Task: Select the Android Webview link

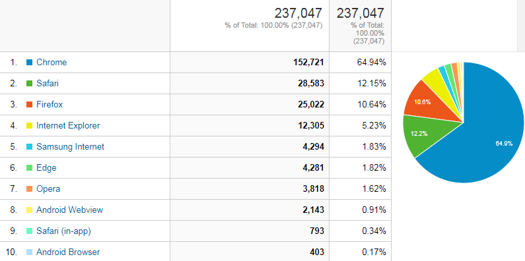Action: (69, 210)
